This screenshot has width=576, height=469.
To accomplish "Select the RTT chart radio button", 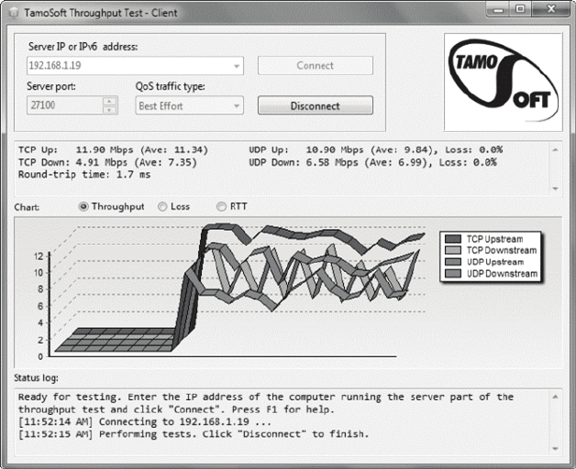I will pos(221,207).
